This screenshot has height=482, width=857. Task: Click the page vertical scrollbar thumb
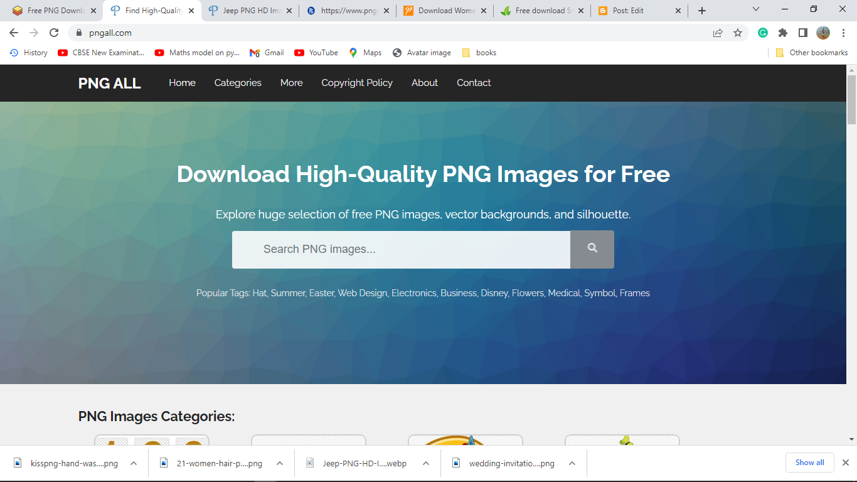pos(851,100)
